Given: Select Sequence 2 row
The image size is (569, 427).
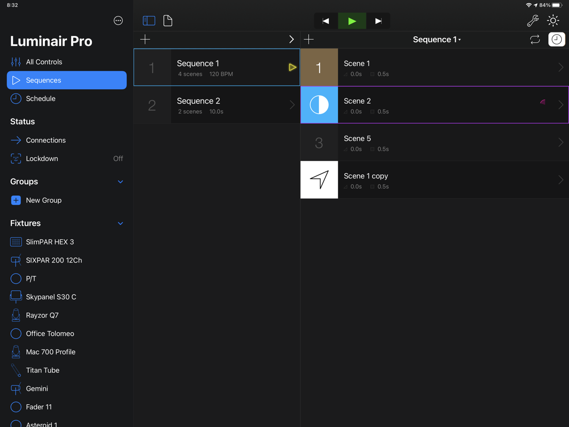Looking at the screenshot, I should pos(216,105).
